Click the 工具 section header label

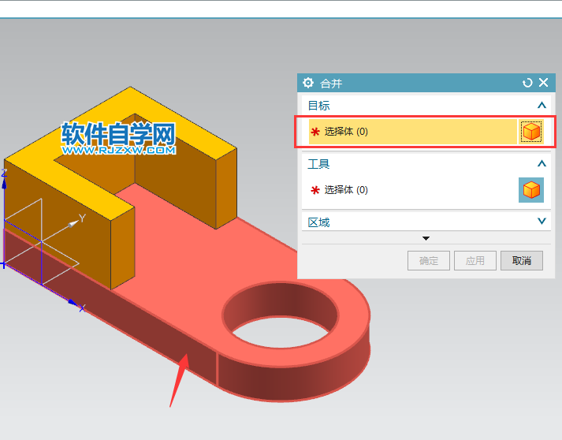tap(318, 164)
